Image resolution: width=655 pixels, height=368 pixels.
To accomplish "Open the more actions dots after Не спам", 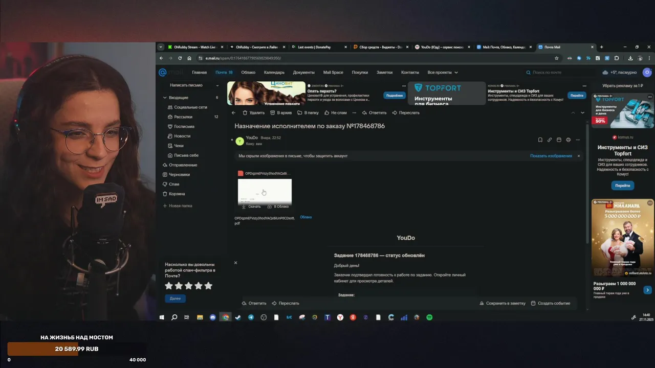I will pos(354,112).
